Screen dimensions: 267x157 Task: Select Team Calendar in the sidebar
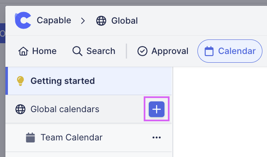tap(89, 137)
